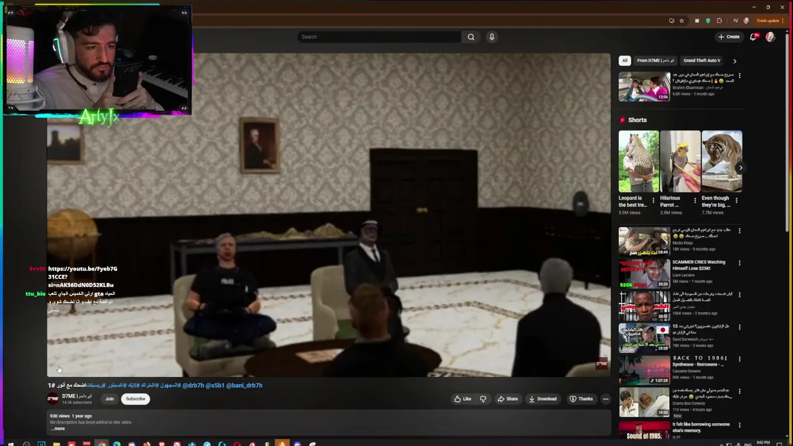Click the clock showing 8:02 PM
793x446 pixels.
764,443
